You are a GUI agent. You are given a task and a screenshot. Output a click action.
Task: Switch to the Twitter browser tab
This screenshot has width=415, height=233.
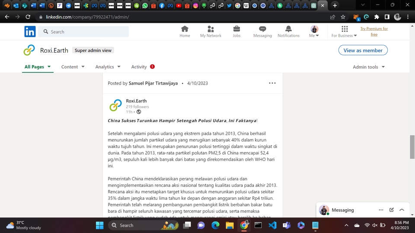coord(229,5)
